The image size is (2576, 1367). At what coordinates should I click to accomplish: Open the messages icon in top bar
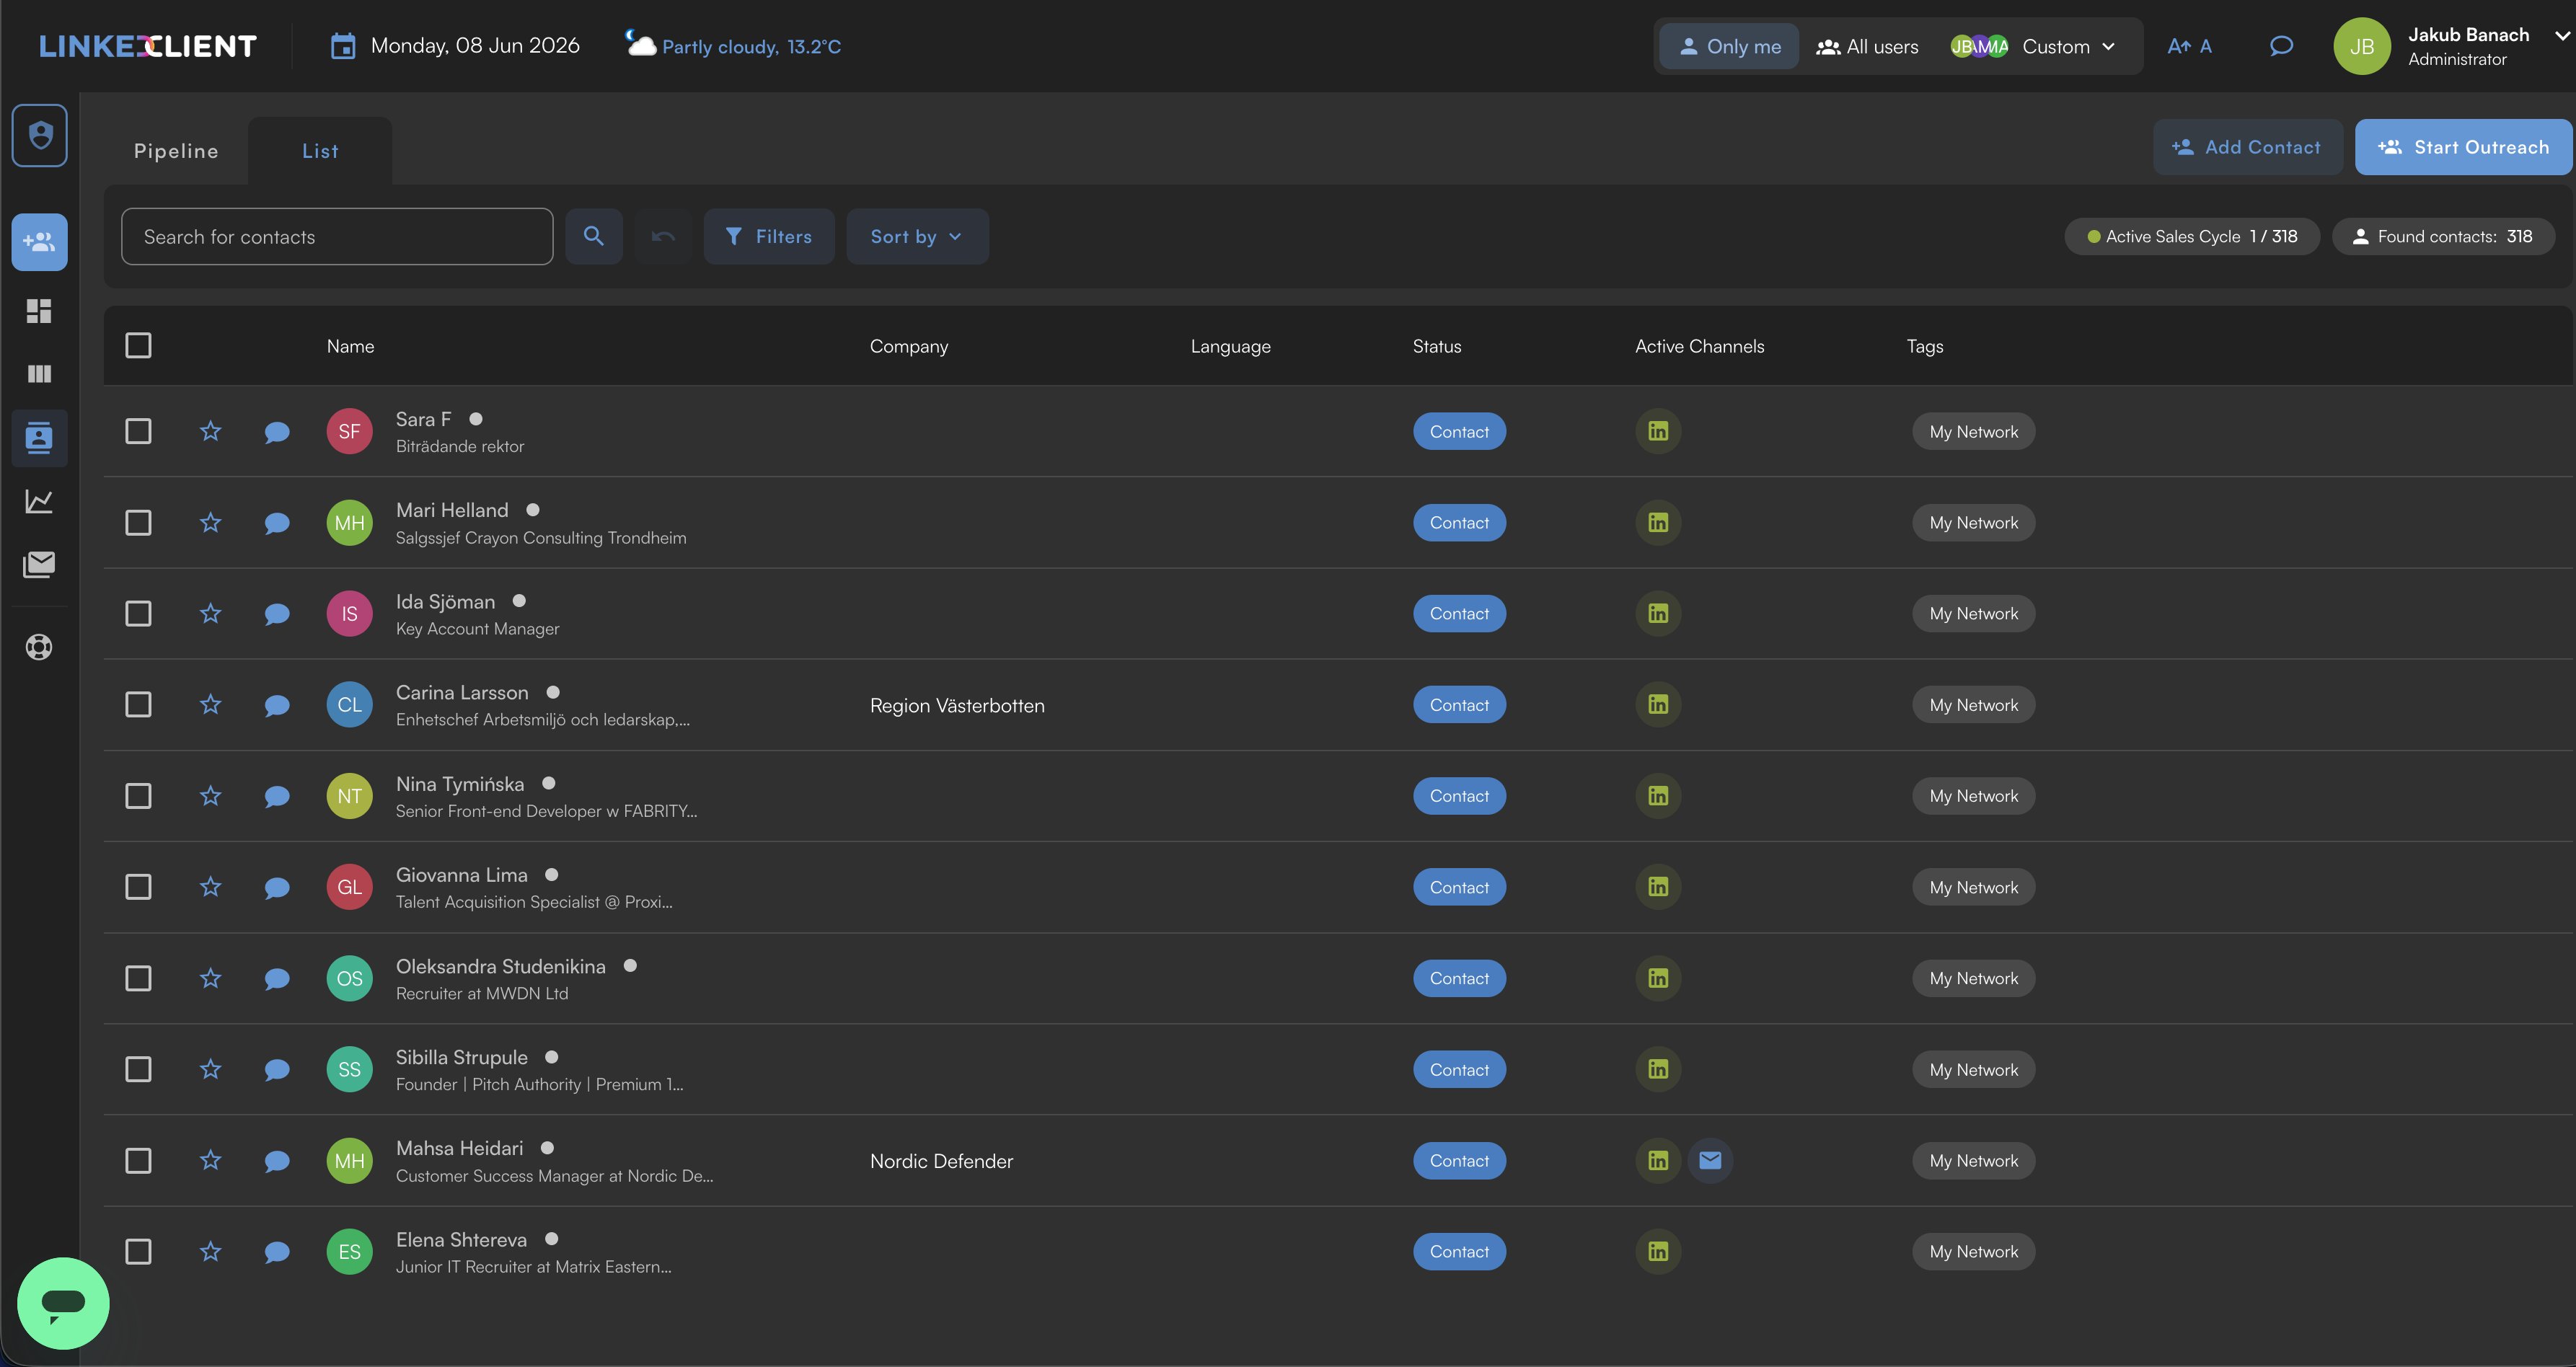[x=2281, y=46]
